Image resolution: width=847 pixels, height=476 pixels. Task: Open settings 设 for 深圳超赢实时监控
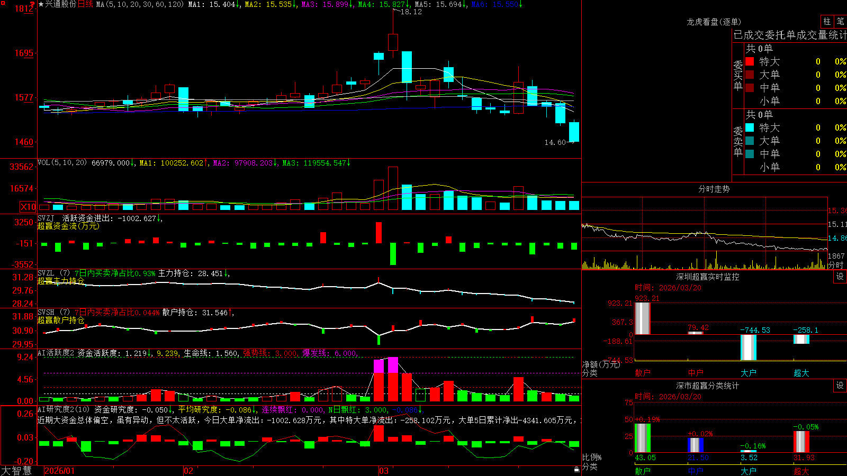point(840,277)
